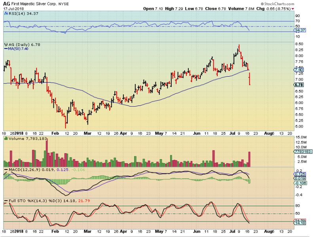Click the StockCharts.com watermark link
The width and height of the screenshot is (313, 237).
(x=277, y=4)
